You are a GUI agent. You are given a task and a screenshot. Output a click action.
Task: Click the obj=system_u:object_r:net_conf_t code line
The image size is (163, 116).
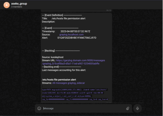[67, 96]
